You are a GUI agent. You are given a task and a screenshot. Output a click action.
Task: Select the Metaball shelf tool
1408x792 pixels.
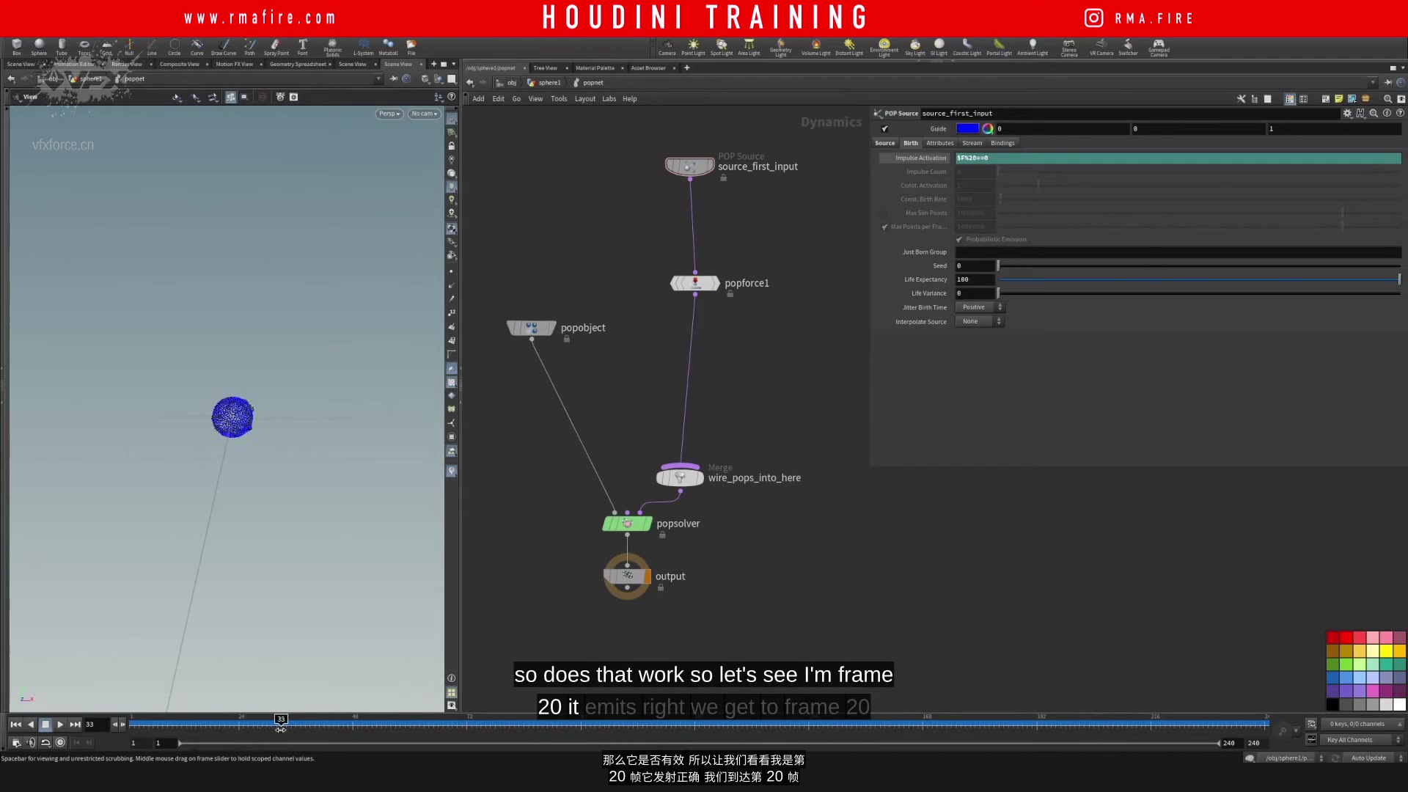(388, 47)
